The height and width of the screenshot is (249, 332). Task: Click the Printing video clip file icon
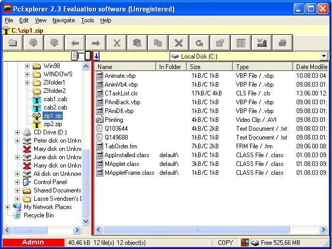[x=99, y=120]
